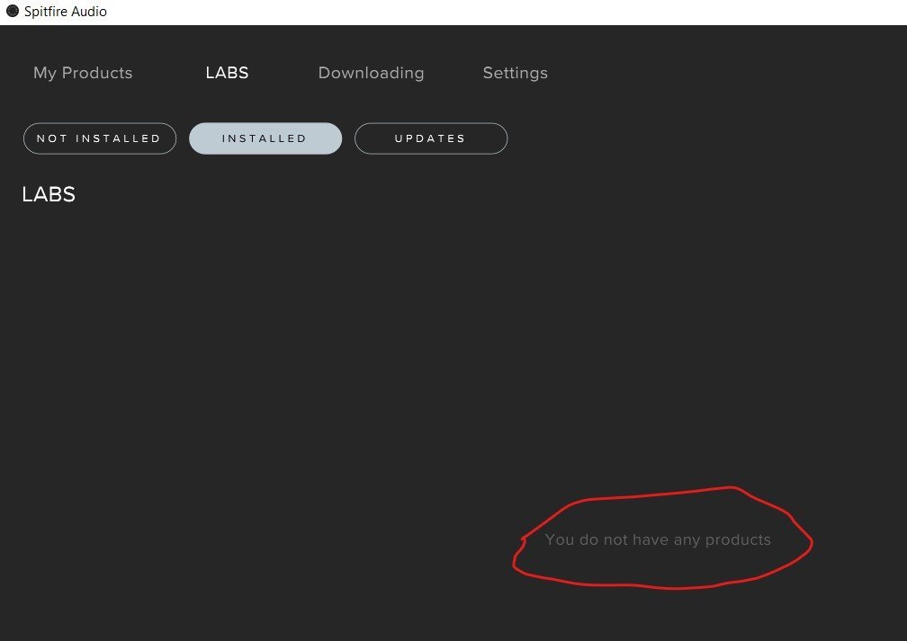The height and width of the screenshot is (641, 907).
Task: Click the LABS section heading
Action: pyautogui.click(x=49, y=195)
